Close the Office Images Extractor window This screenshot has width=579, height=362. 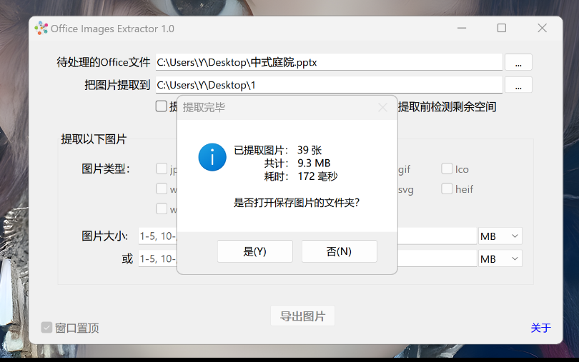coord(542,28)
